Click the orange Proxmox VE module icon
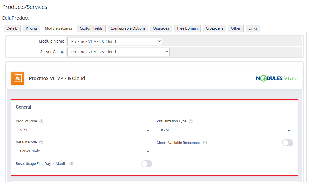 click(x=18, y=78)
